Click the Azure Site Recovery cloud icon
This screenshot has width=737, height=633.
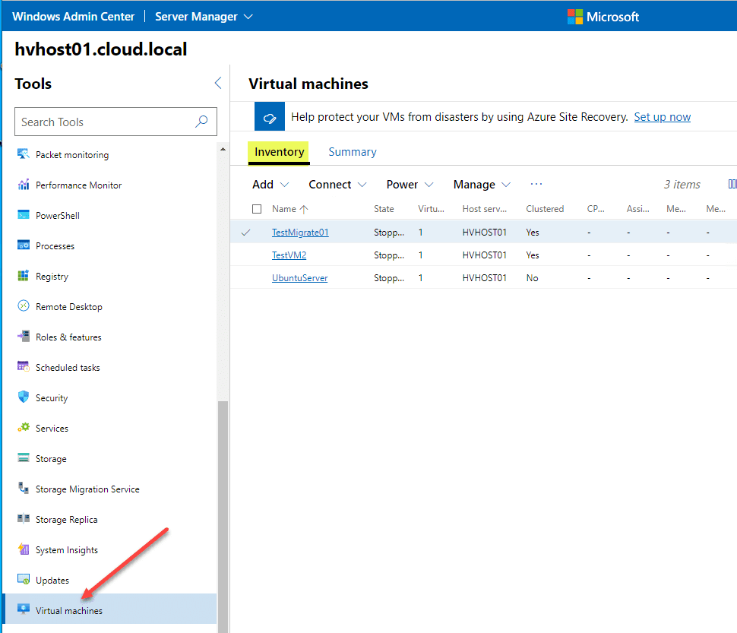click(x=269, y=116)
